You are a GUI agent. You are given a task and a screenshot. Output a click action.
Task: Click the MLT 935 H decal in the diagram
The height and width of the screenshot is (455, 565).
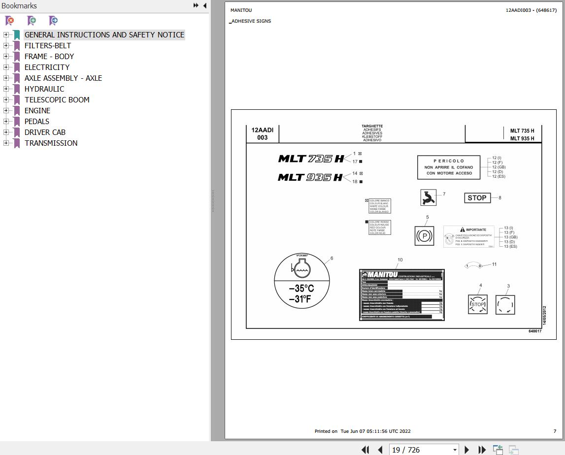(310, 177)
